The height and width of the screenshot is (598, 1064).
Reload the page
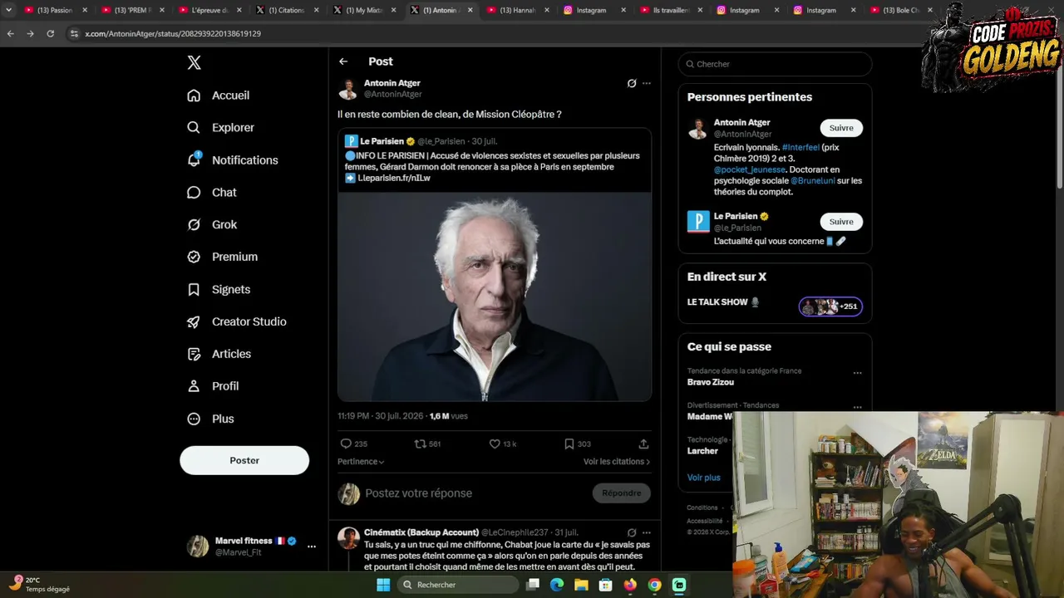pyautogui.click(x=50, y=33)
